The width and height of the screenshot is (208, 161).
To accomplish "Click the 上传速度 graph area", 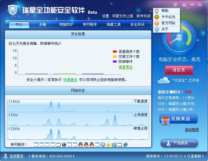I will click(x=78, y=119).
